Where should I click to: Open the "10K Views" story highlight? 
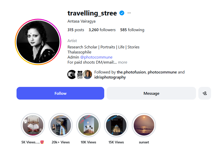pos(88,125)
